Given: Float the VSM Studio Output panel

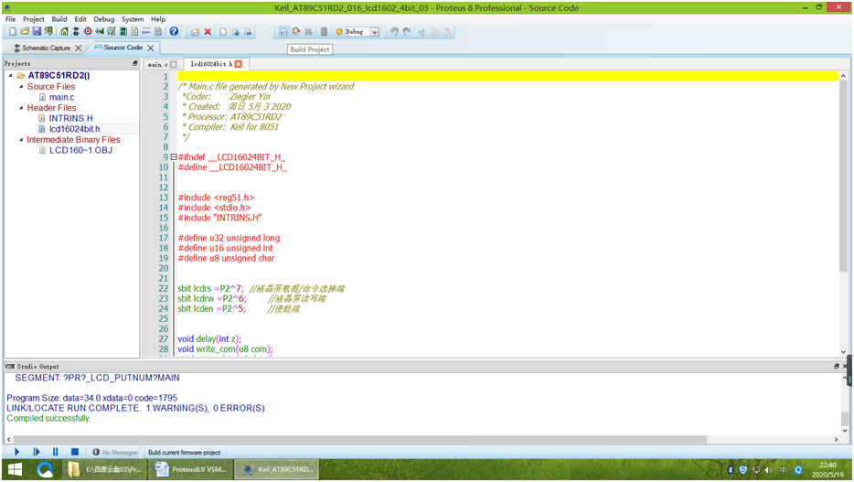Looking at the screenshot, I should point(837,367).
